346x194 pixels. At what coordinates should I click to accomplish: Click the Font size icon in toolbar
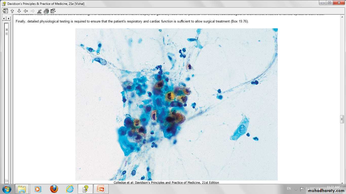click(x=39, y=11)
